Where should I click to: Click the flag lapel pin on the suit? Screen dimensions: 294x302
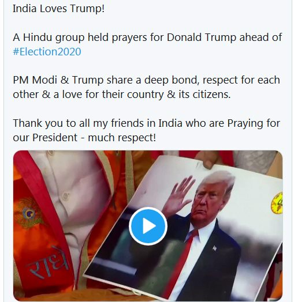tap(214, 248)
